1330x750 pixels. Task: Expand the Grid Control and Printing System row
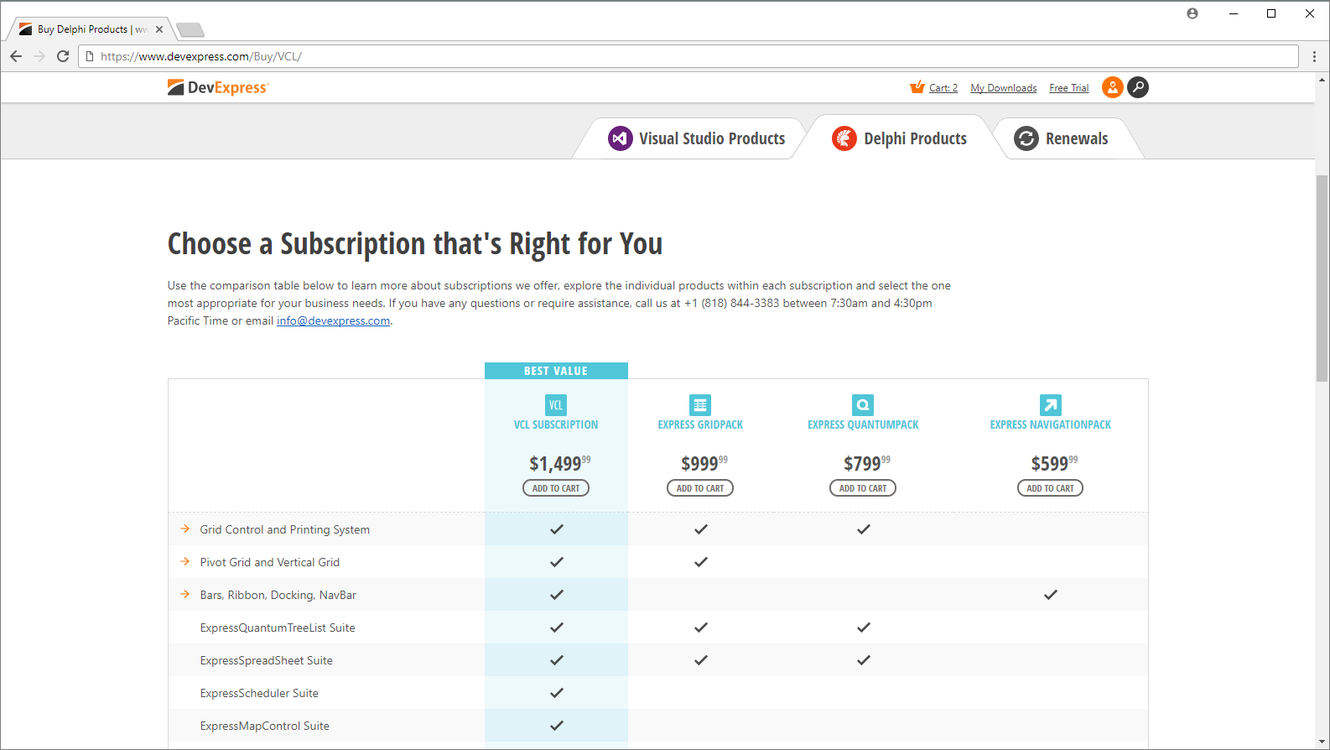coord(185,529)
